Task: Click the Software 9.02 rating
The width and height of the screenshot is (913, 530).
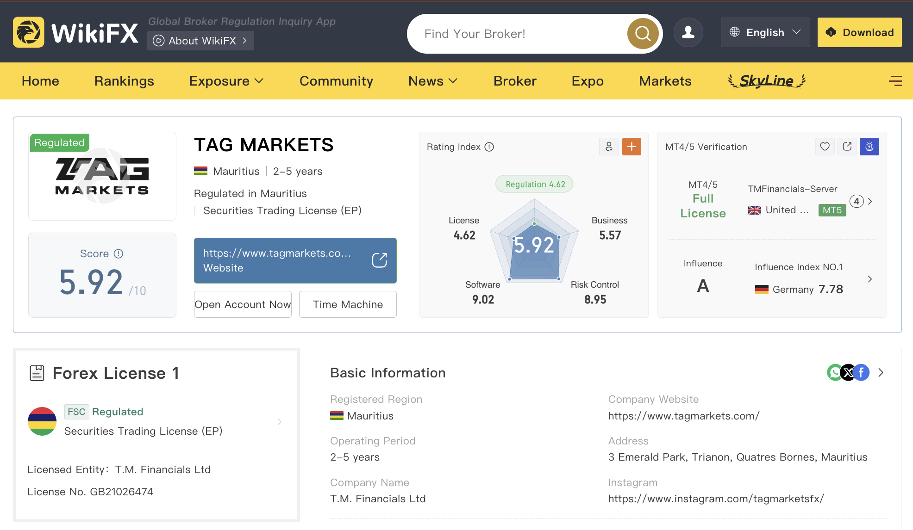Action: (483, 292)
